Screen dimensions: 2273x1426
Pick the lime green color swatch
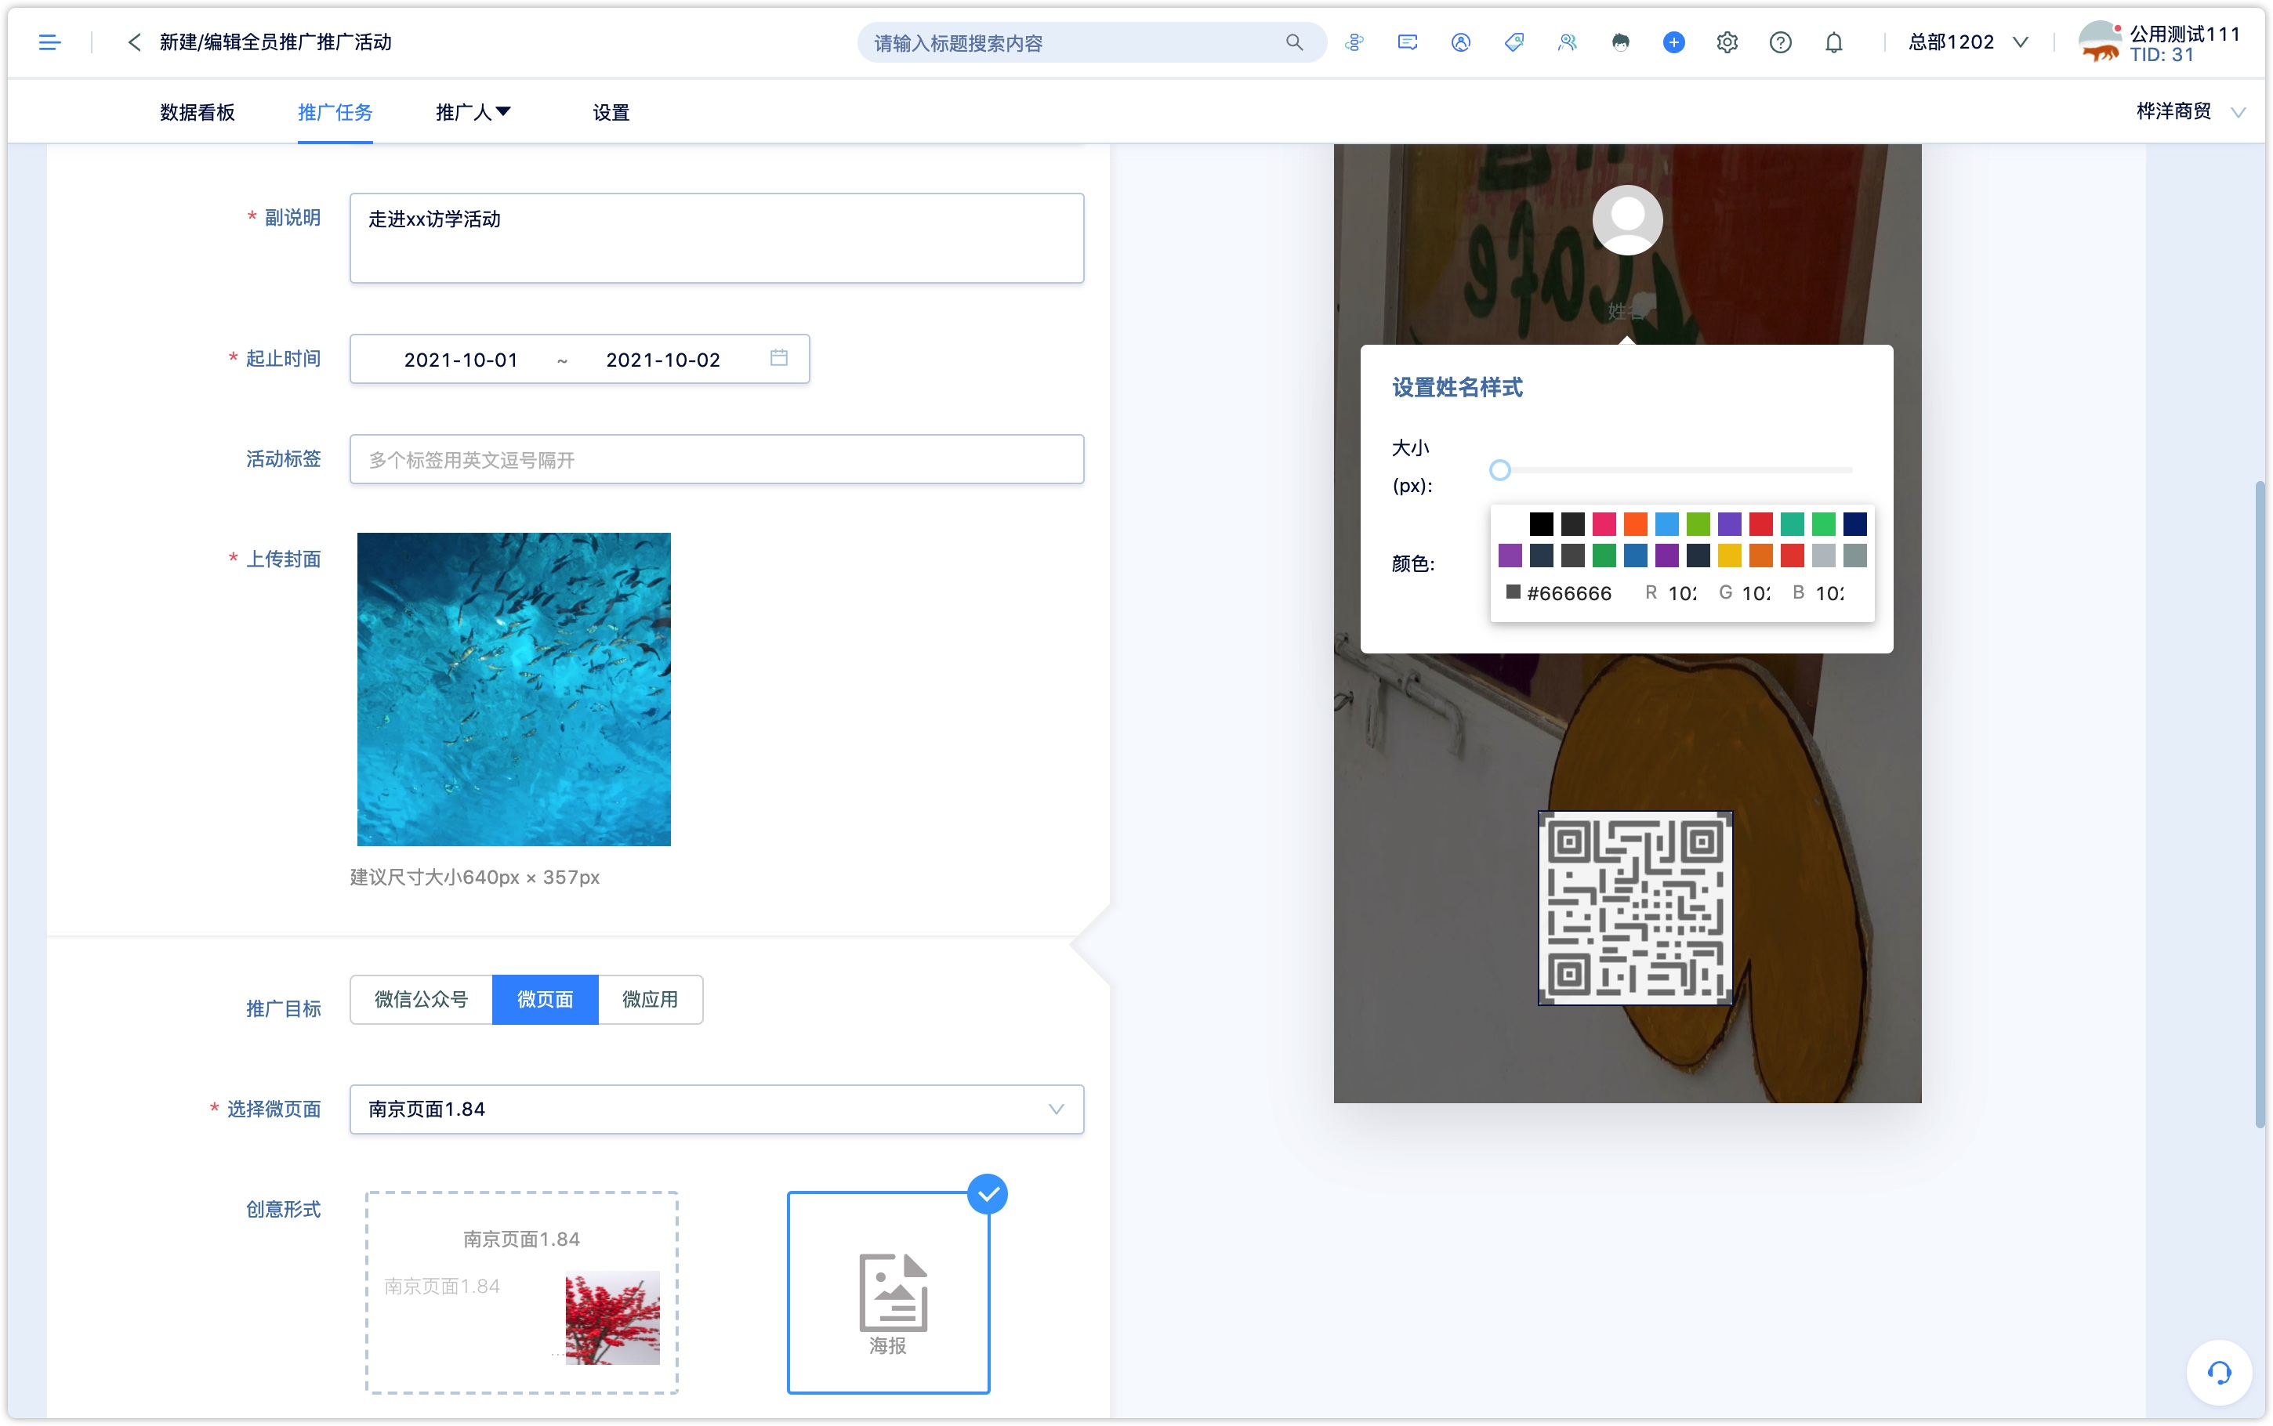click(1698, 523)
